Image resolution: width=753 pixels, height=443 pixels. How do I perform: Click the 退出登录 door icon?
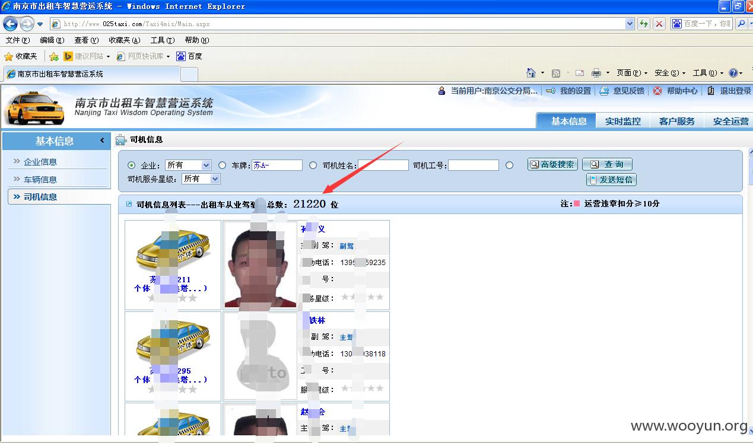click(711, 91)
